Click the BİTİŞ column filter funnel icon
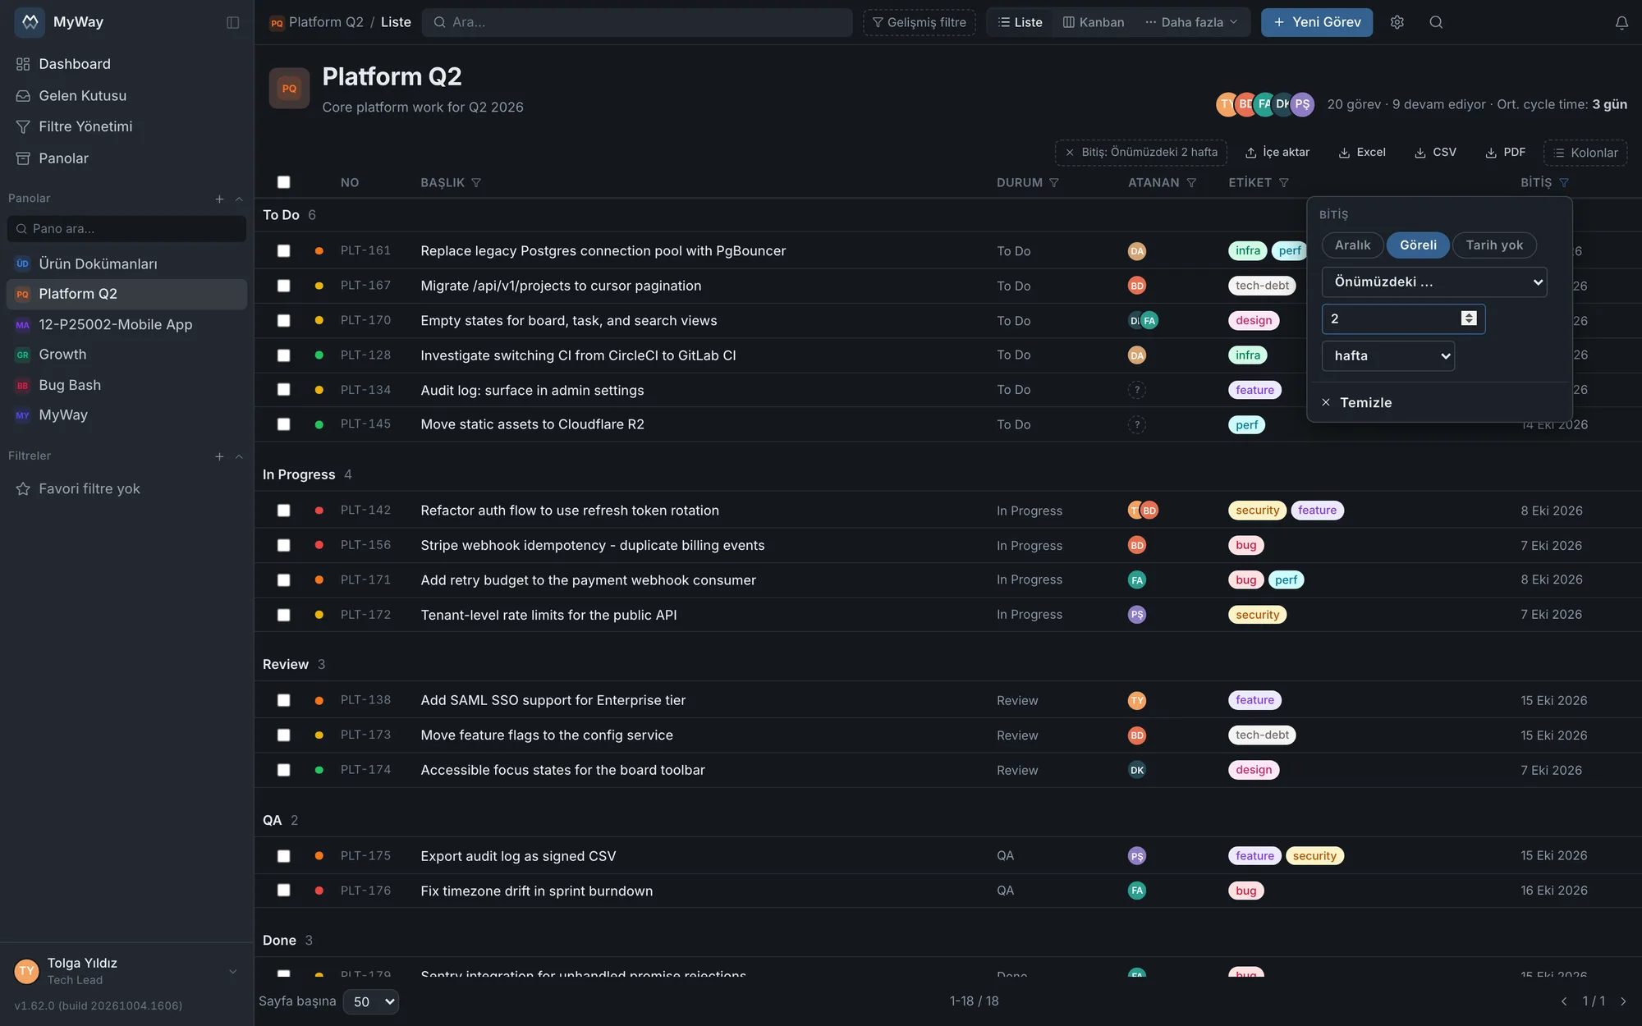Screen dimensions: 1642x1026 click(x=1564, y=182)
